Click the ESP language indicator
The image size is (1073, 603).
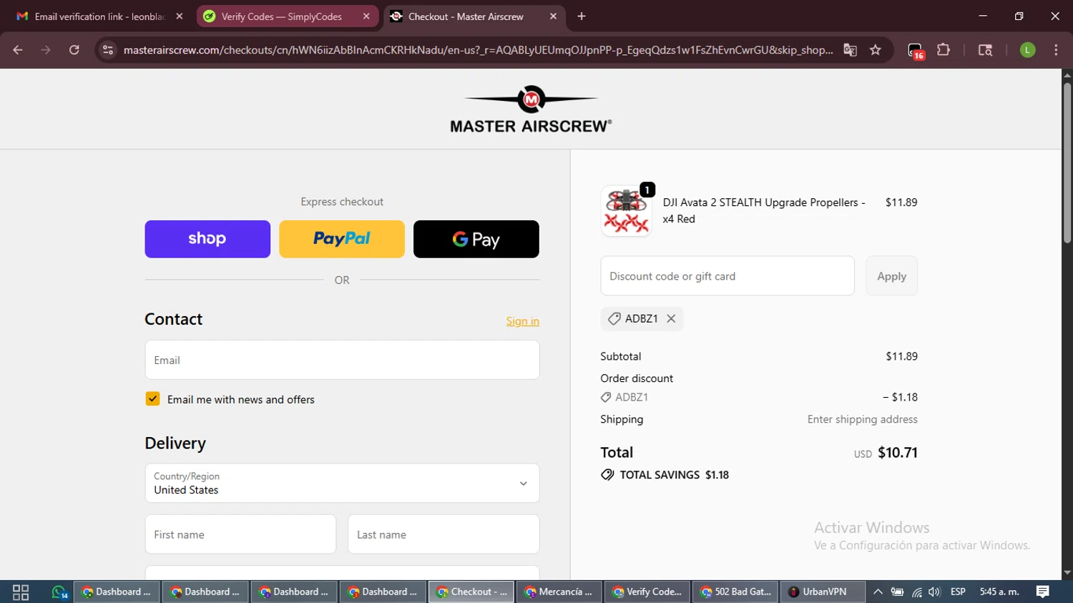click(958, 592)
